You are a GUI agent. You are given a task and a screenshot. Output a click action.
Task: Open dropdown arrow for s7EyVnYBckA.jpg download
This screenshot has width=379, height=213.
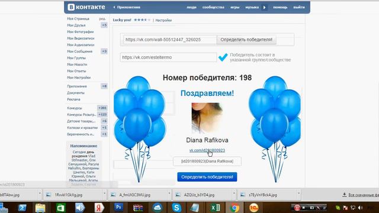click(x=298, y=193)
